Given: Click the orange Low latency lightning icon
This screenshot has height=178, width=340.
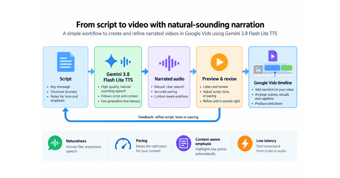Looking at the screenshot, I should click(245, 143).
